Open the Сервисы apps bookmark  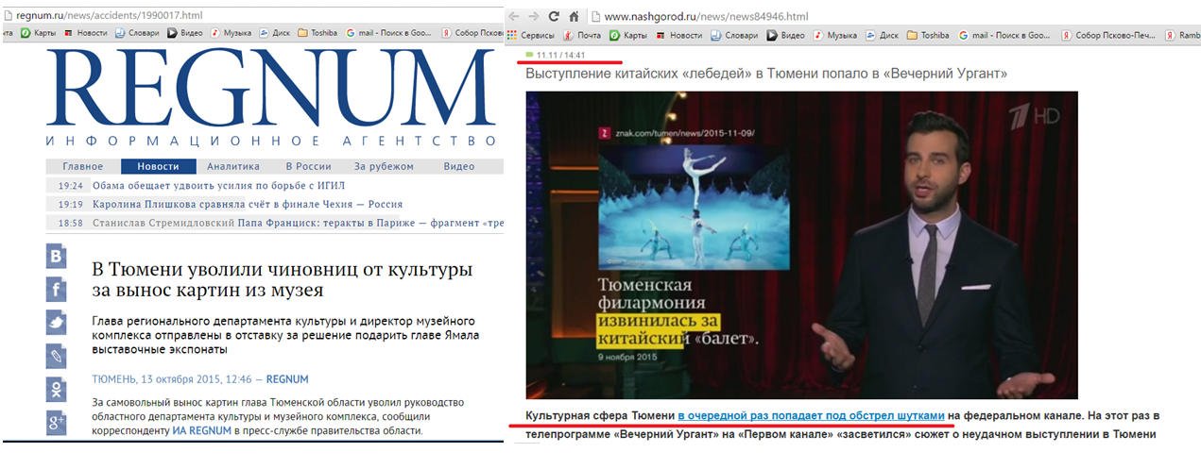coord(531,36)
